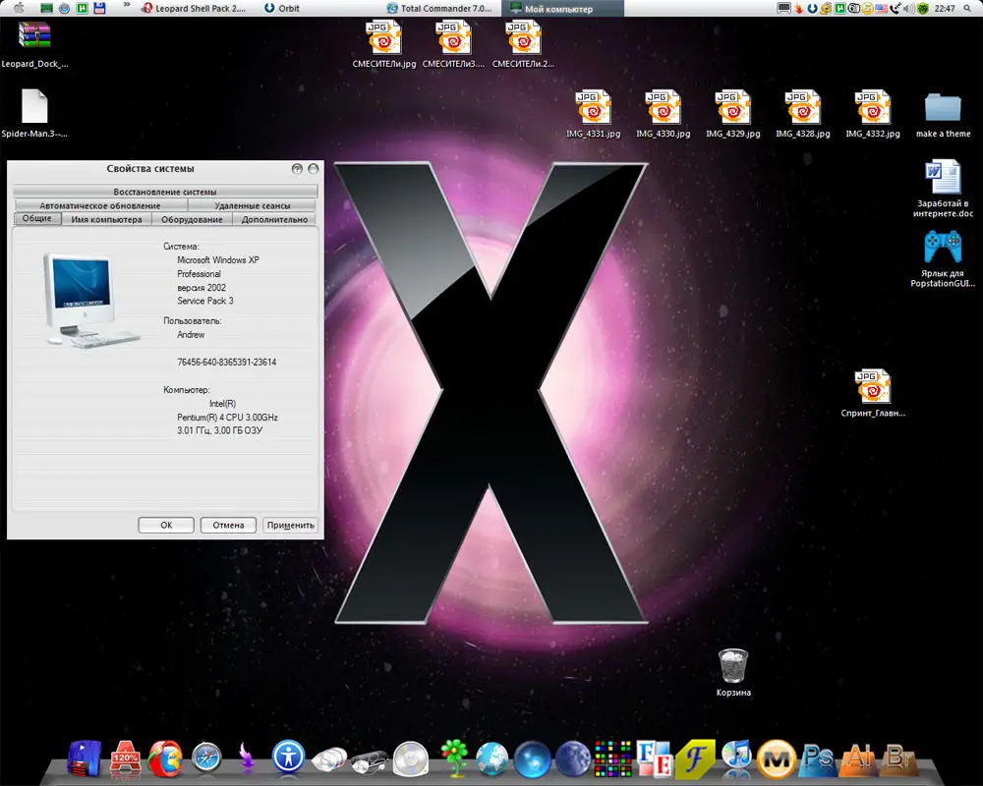Expand the quick launch overflow chevron
The width and height of the screenshot is (983, 786).
(x=127, y=6)
